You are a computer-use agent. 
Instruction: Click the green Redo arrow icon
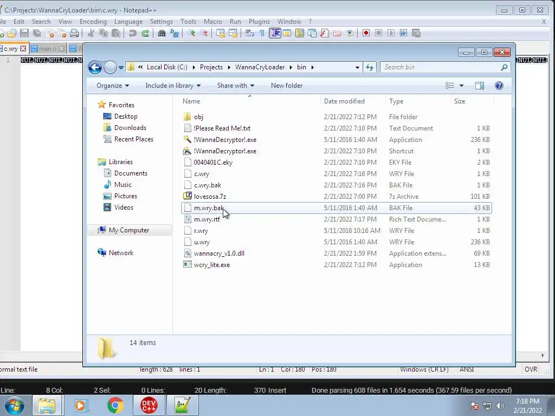[x=145, y=33]
